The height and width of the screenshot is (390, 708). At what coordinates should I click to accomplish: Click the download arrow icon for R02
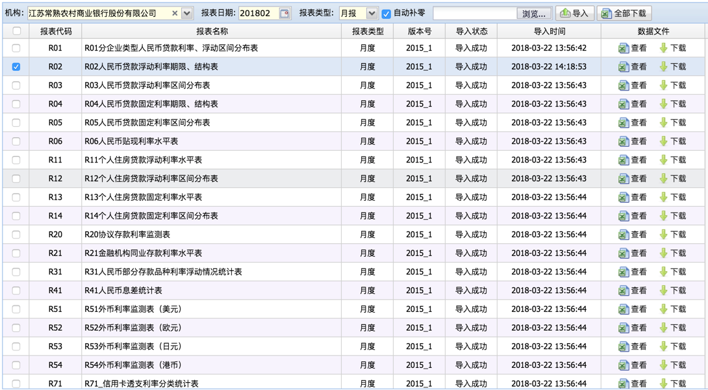pyautogui.click(x=663, y=66)
